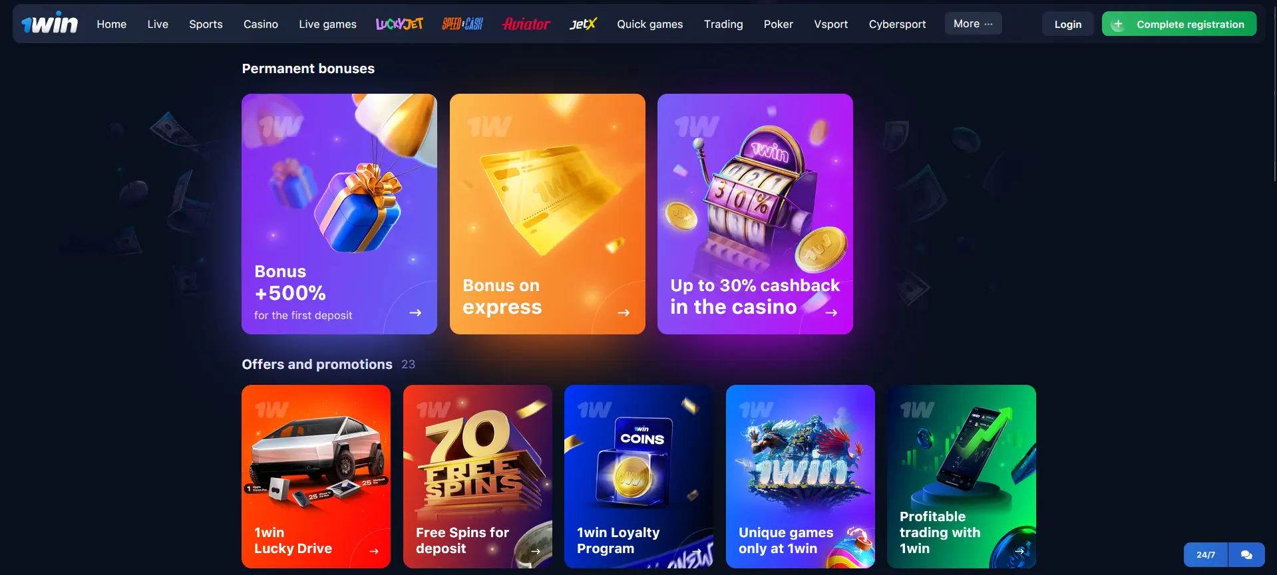The width and height of the screenshot is (1277, 575).
Task: Open the live chat bubble icon
Action: 1246,554
